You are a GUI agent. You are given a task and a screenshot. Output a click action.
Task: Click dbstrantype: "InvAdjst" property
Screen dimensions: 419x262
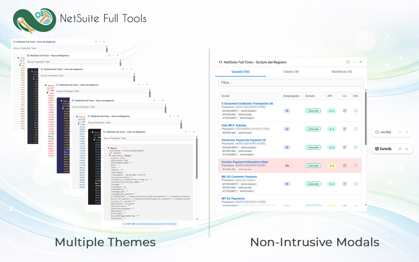coord(123,203)
